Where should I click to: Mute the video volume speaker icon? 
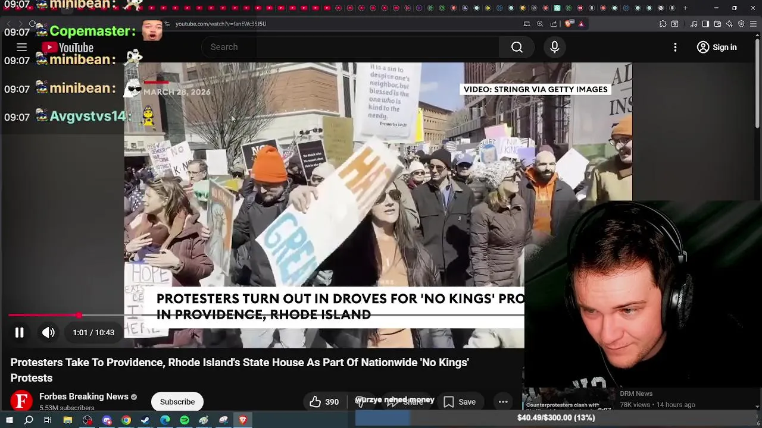(x=48, y=332)
